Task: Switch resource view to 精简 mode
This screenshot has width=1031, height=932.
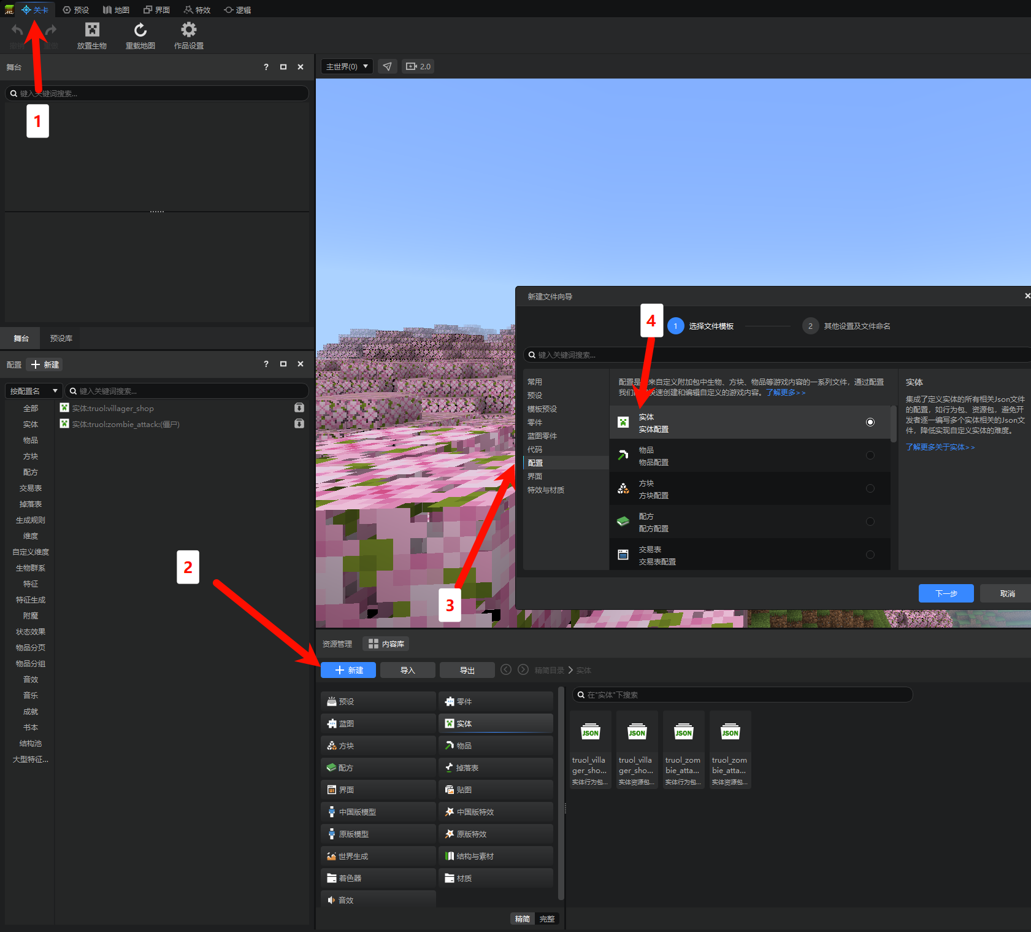Action: (523, 919)
